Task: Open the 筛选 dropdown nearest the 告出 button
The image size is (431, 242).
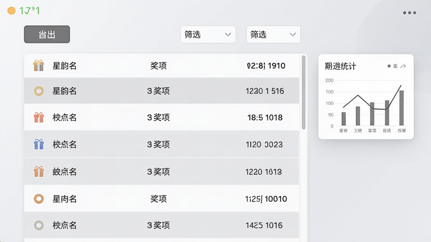Action: 208,34
